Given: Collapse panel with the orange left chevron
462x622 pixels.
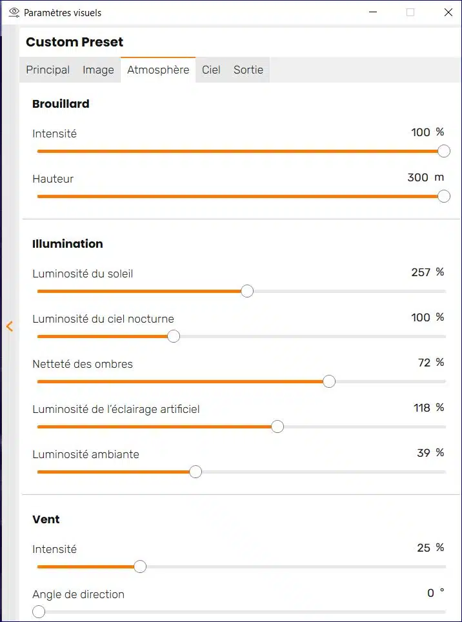Looking at the screenshot, I should (x=10, y=326).
